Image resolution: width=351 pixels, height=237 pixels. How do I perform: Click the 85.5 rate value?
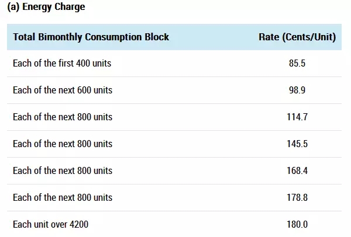pos(297,63)
